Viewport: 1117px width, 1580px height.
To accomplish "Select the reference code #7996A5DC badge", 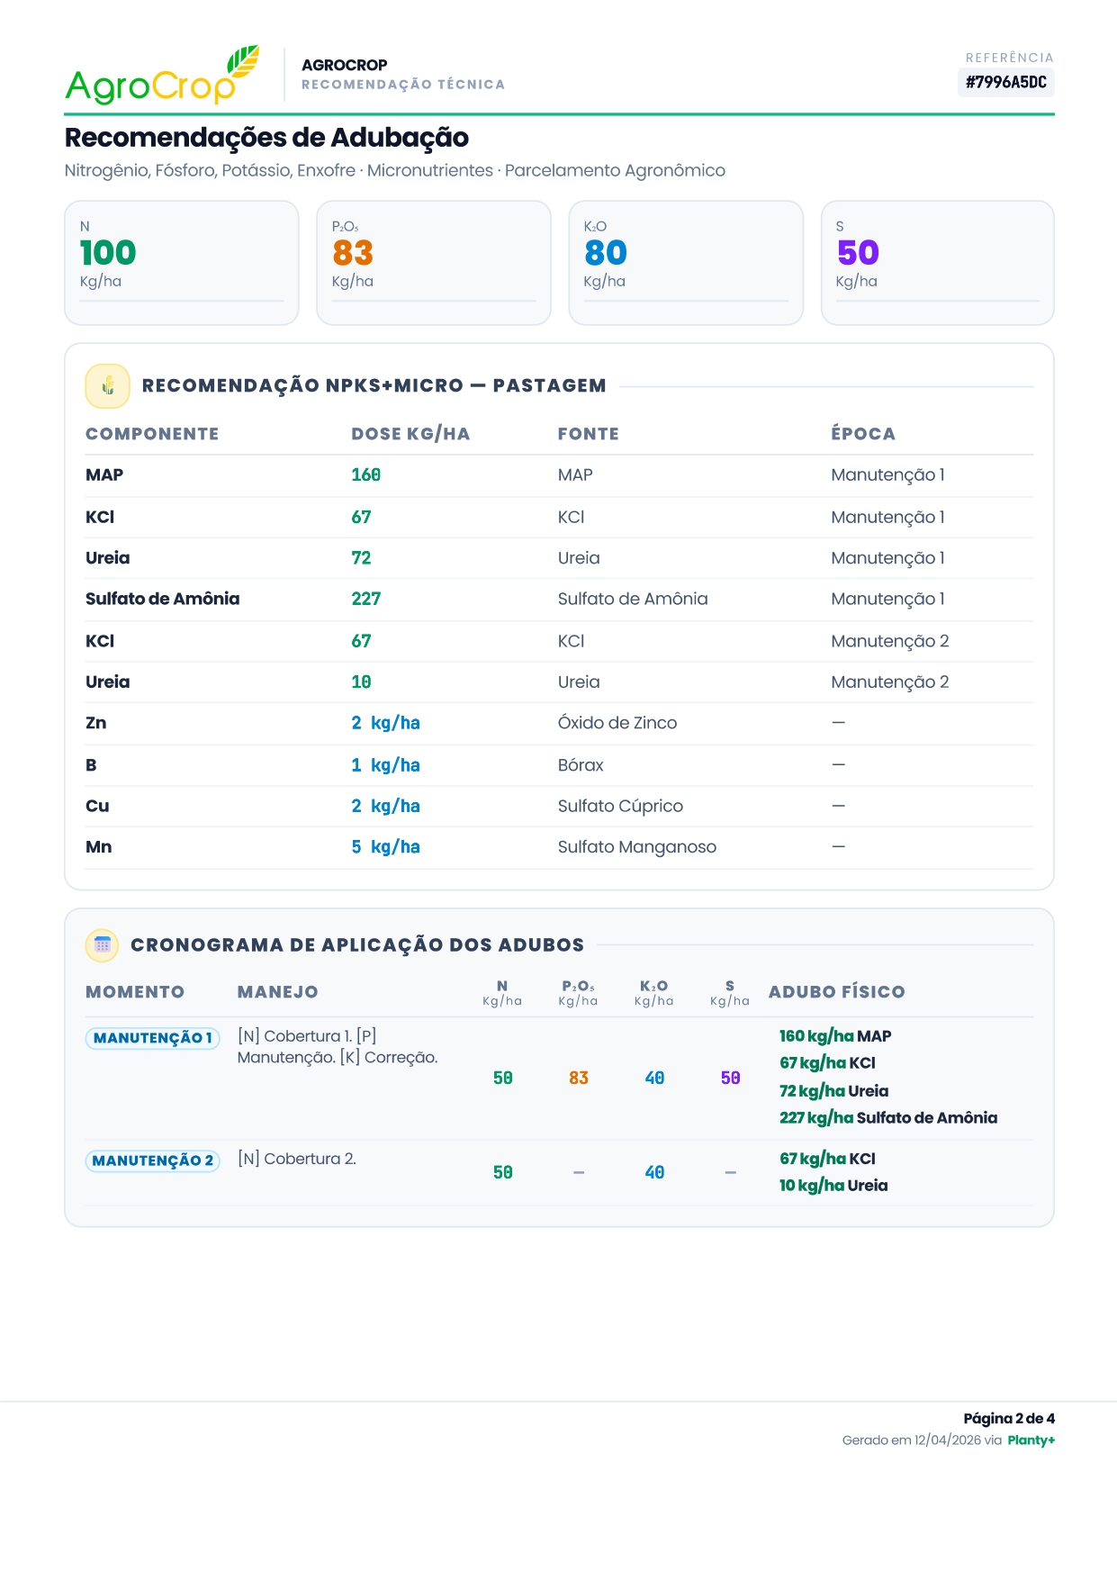I will 1005,83.
